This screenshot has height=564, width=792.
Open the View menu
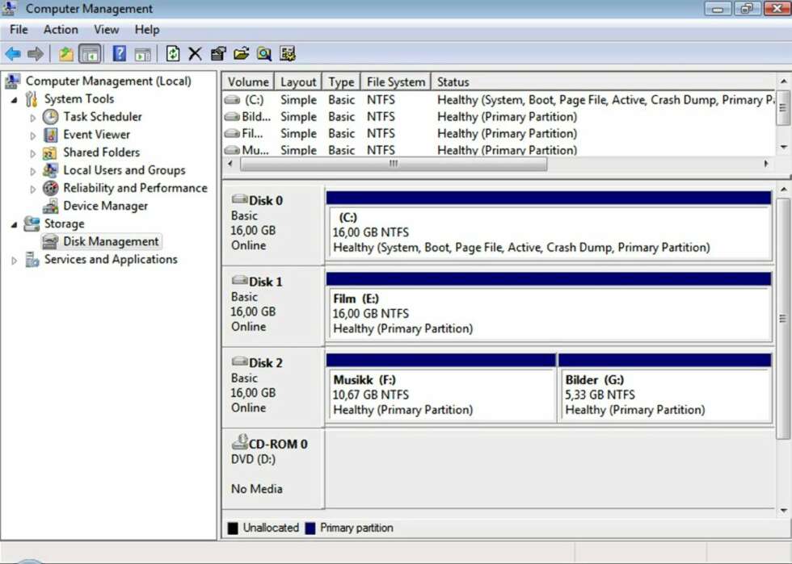point(106,30)
